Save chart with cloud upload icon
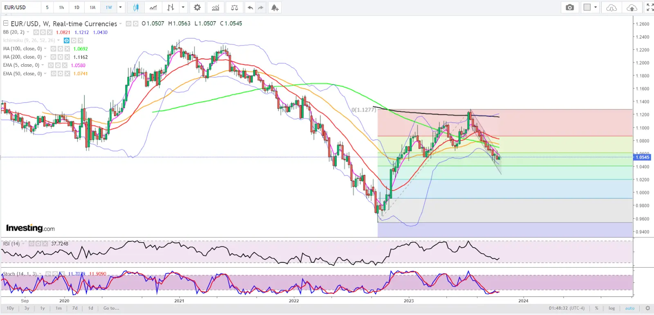654x315 pixels. [x=632, y=7]
